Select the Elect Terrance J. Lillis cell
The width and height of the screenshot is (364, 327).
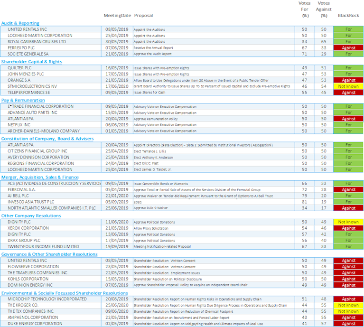[214, 151]
